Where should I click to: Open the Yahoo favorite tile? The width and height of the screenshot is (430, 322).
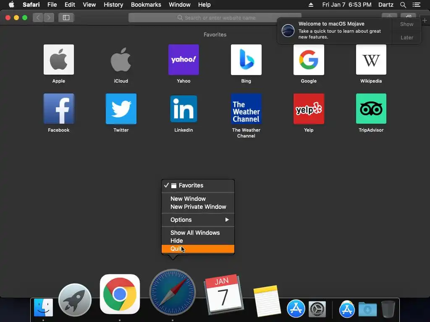[184, 60]
